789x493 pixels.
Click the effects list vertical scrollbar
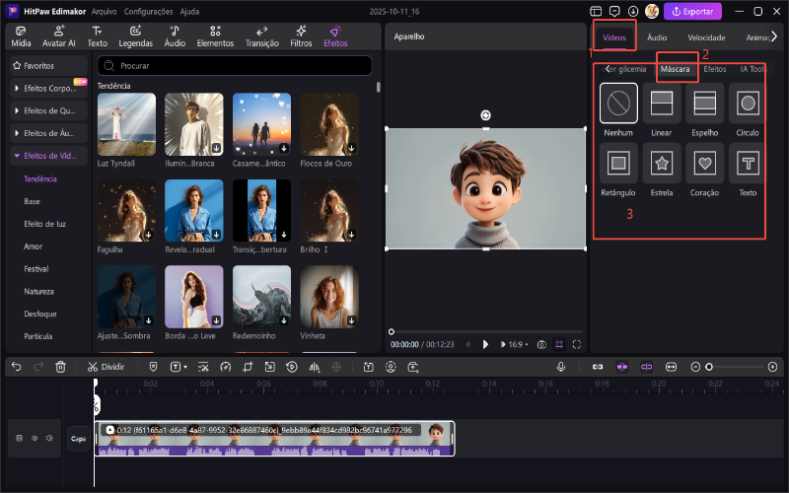[x=379, y=87]
